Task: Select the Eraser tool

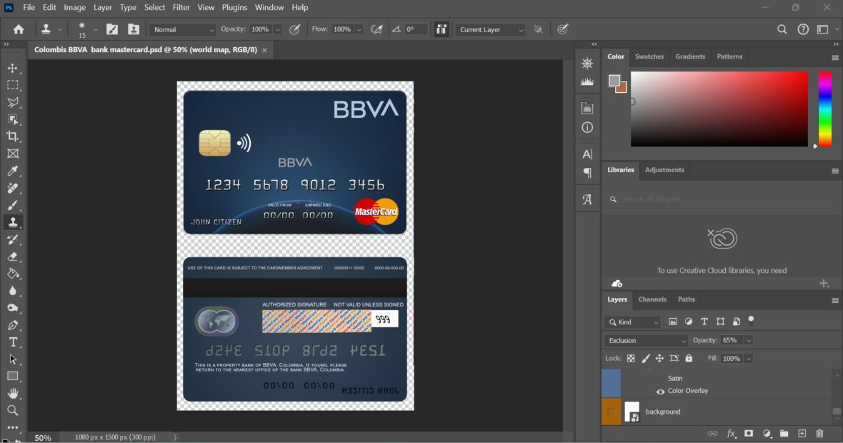Action: tap(12, 257)
